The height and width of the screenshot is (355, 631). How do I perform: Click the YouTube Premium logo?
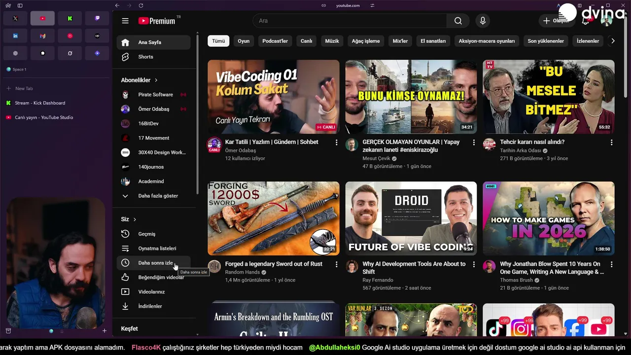tap(157, 21)
